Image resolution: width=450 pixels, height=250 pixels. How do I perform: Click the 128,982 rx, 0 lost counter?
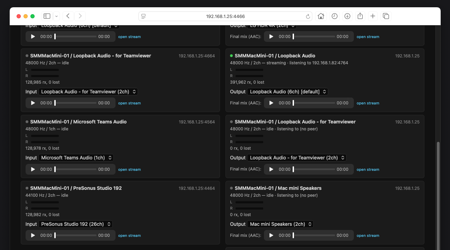point(43,215)
